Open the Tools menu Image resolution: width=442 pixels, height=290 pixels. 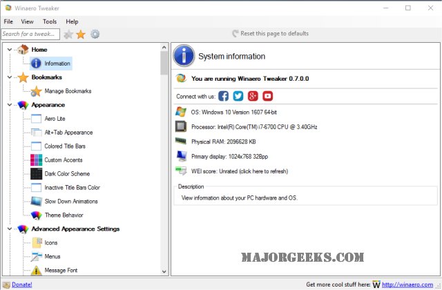click(50, 21)
